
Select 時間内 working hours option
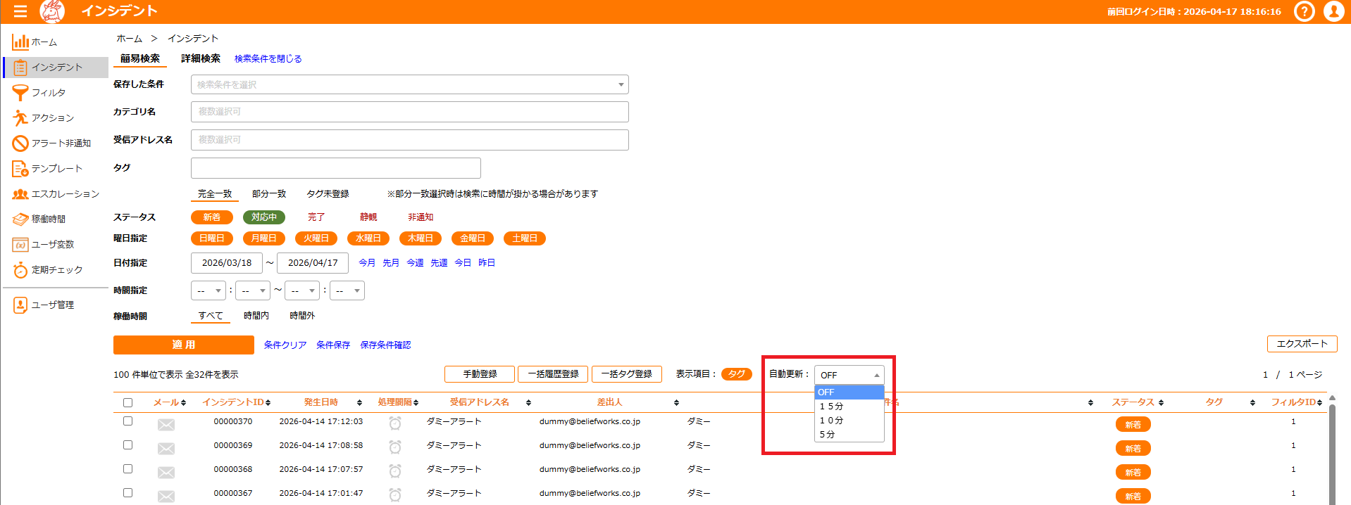coord(256,316)
